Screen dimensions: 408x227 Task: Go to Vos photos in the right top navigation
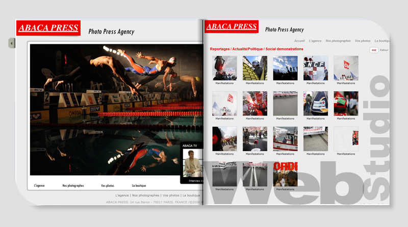(x=363, y=41)
